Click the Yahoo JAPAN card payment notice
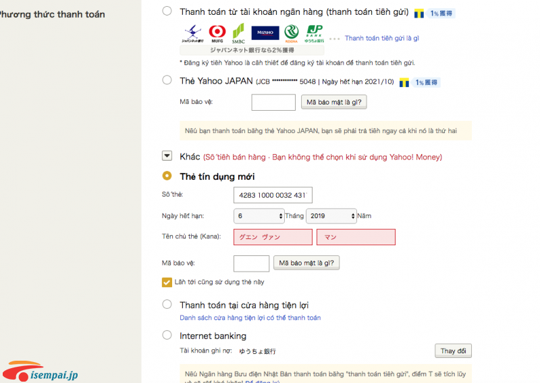This screenshot has width=540, height=383. (x=325, y=130)
